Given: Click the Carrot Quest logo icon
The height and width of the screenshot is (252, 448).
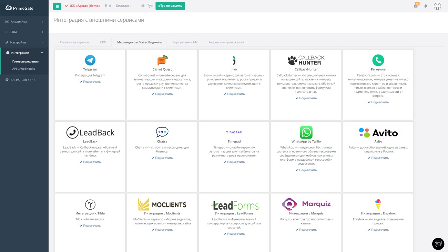Looking at the screenshot, I should [x=162, y=60].
